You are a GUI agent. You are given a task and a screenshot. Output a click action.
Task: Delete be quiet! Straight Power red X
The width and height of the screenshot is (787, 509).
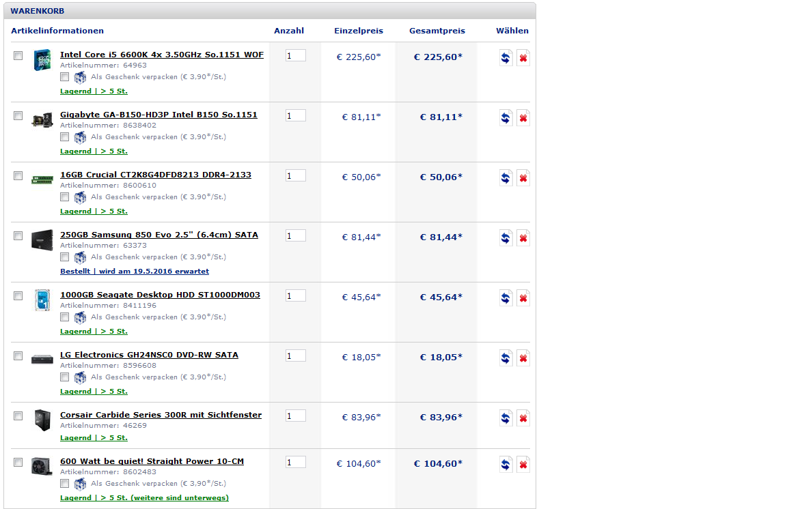(523, 465)
